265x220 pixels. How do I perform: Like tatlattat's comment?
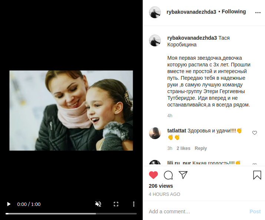click(x=255, y=133)
